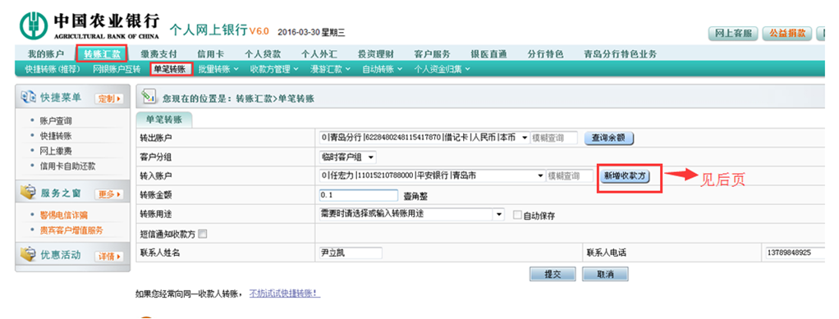
Task: Click the 联系人姓名 input field
Action: pyautogui.click(x=351, y=253)
